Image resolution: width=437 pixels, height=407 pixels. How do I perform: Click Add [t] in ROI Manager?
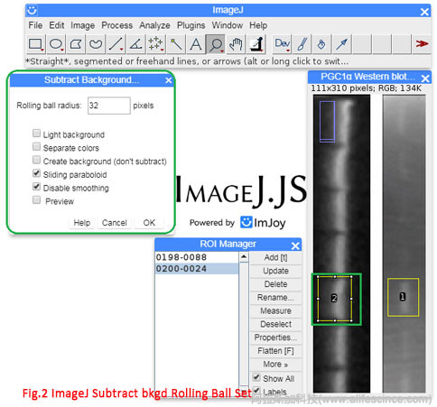(x=275, y=257)
